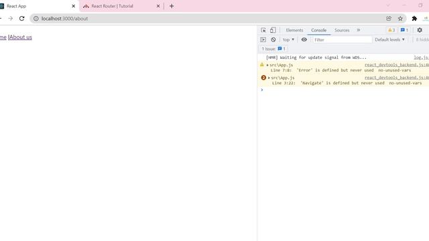Show more DevTools tabs
Image resolution: width=429 pixels, height=241 pixels.
359,30
